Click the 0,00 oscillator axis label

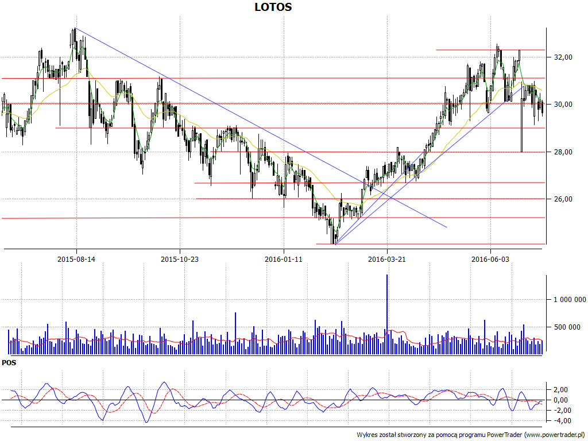560,400
